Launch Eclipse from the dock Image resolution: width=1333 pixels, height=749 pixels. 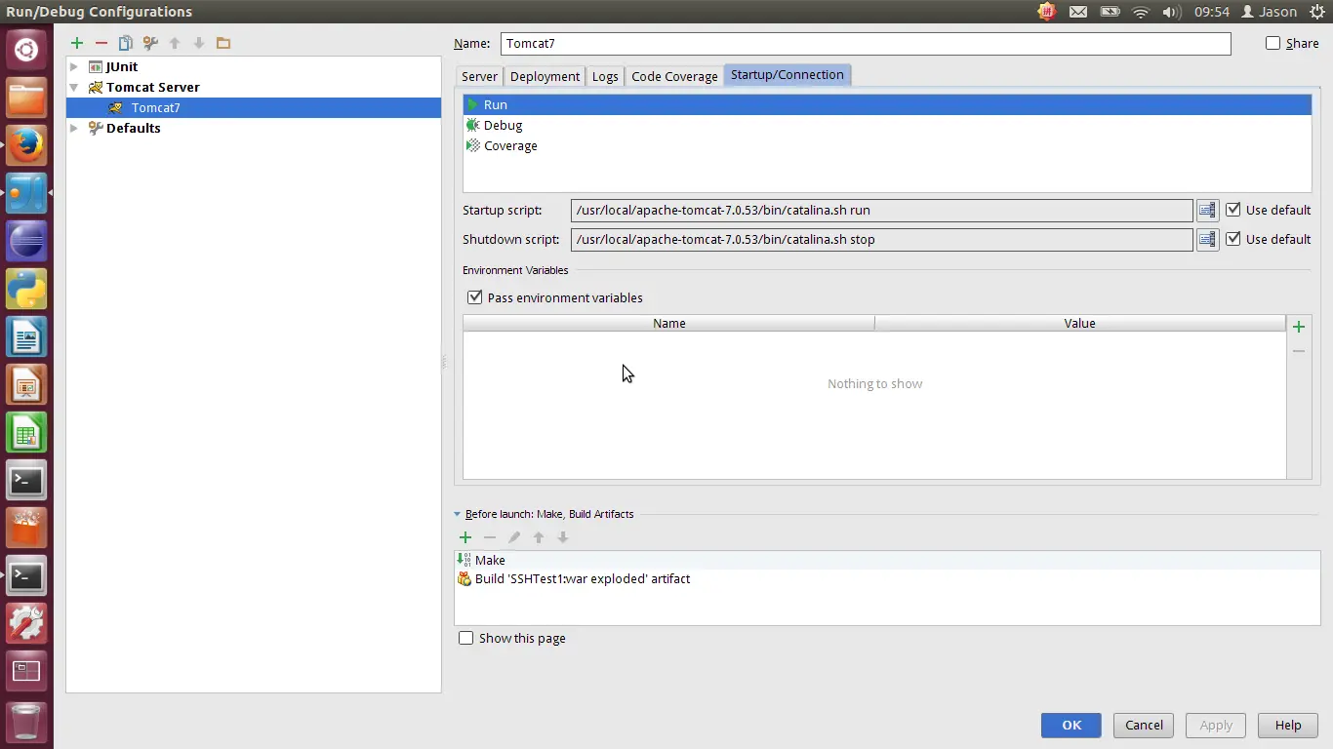[26, 241]
